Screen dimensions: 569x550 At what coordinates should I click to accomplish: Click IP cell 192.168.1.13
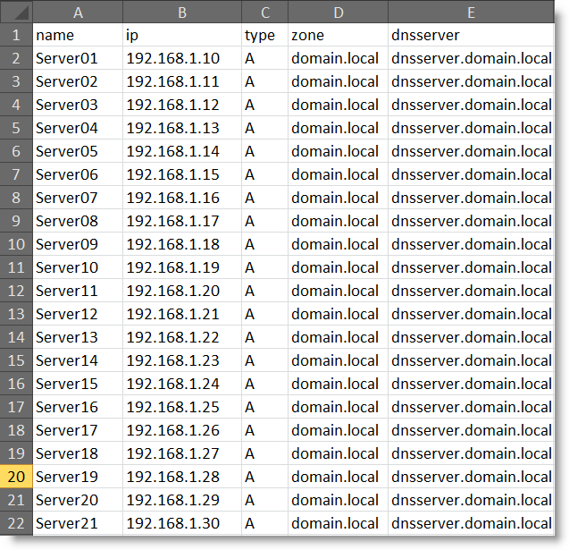pyautogui.click(x=182, y=128)
